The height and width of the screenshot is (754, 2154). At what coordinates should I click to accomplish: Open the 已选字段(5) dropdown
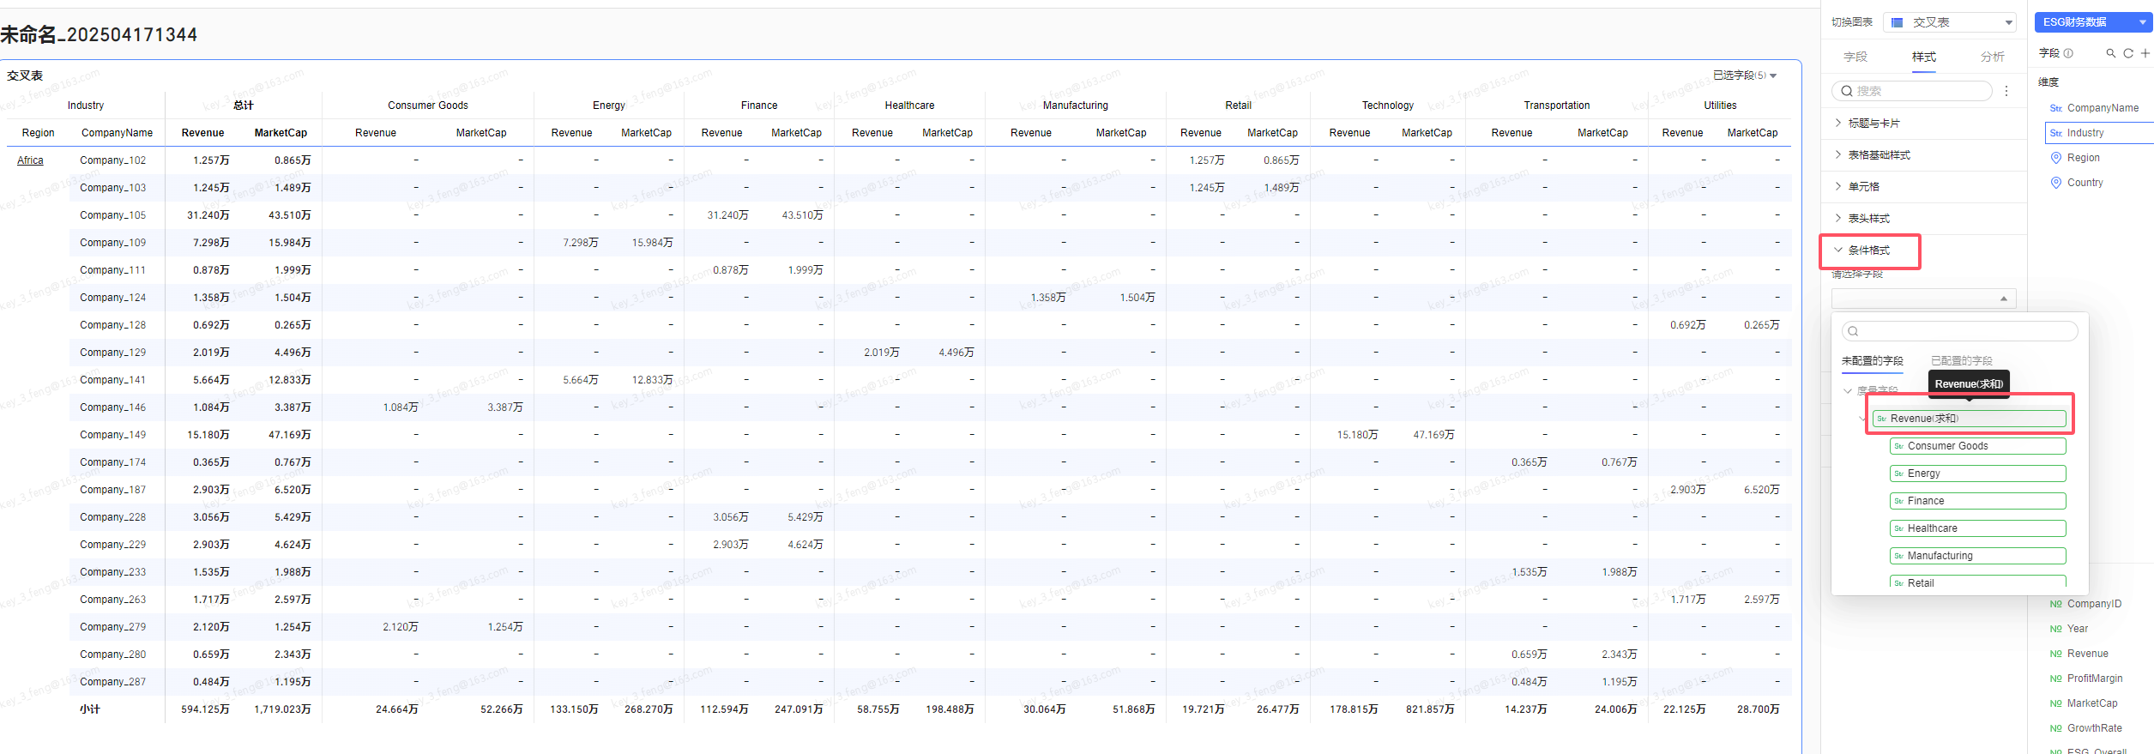click(x=1745, y=75)
